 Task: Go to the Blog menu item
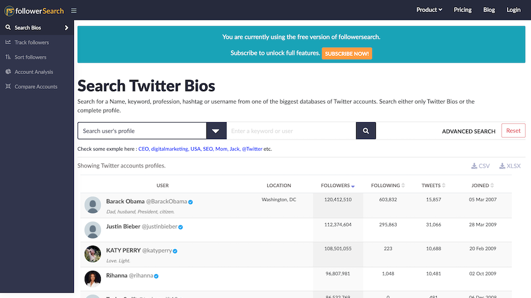489,10
